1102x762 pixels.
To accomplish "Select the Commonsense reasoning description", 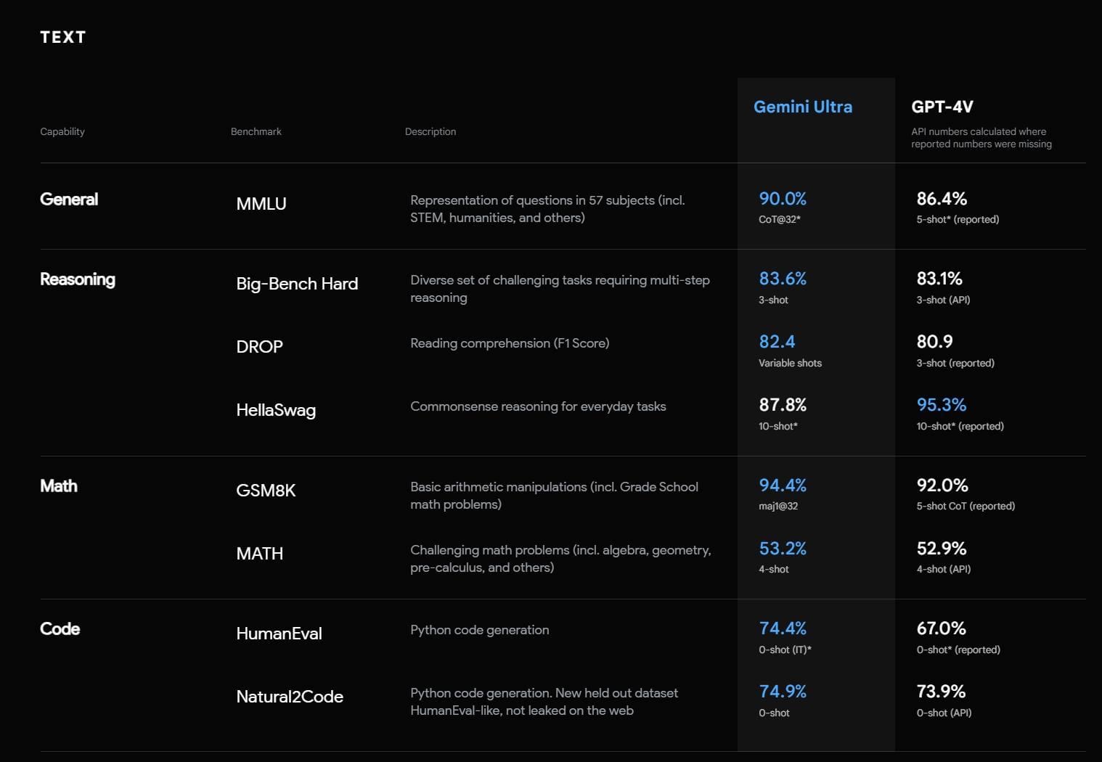I will pos(538,406).
